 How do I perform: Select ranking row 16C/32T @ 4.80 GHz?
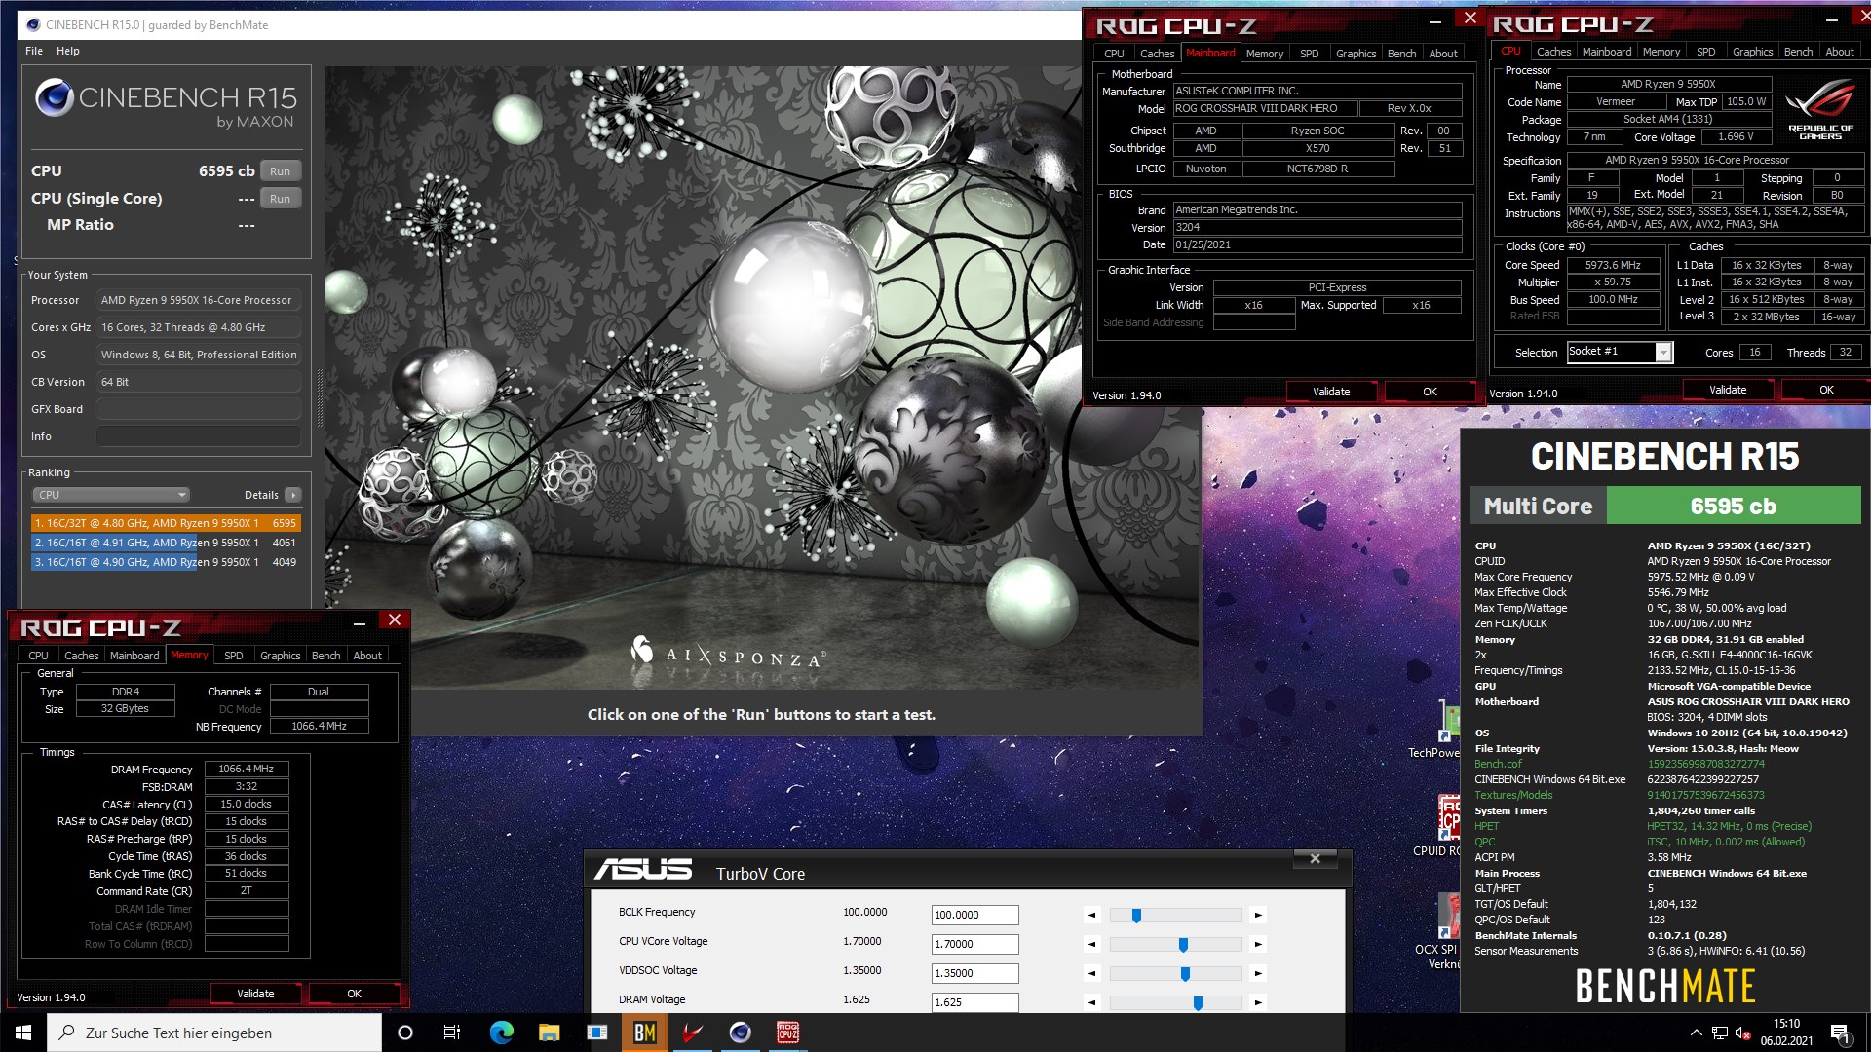[166, 523]
